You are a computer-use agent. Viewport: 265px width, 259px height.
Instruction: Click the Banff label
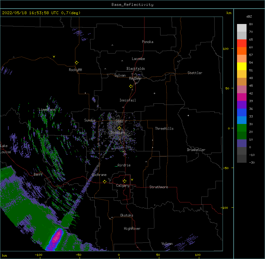point(38,174)
